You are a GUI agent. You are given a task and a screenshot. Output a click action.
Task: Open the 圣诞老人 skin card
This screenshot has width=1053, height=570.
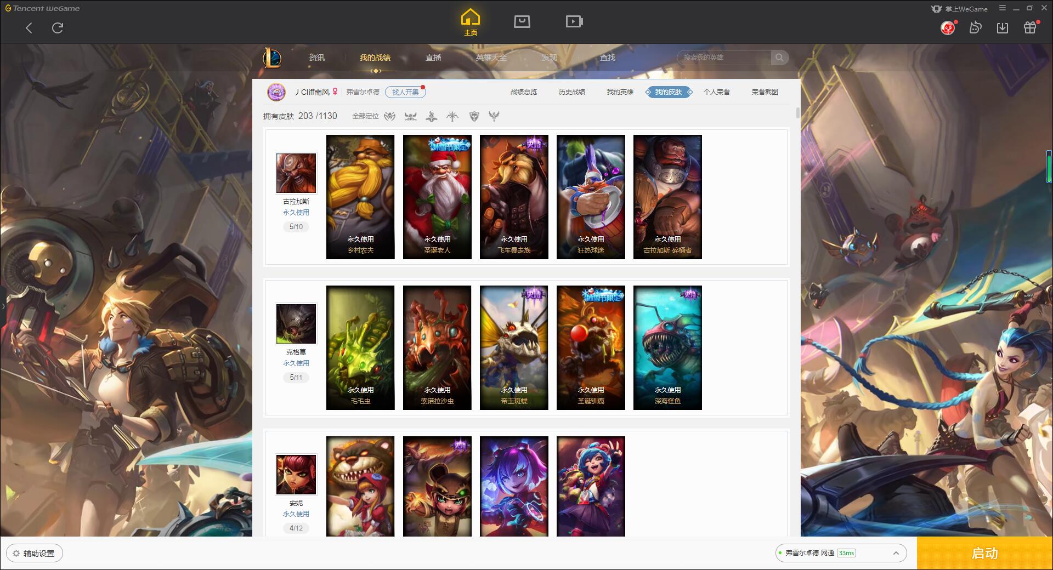coord(437,197)
